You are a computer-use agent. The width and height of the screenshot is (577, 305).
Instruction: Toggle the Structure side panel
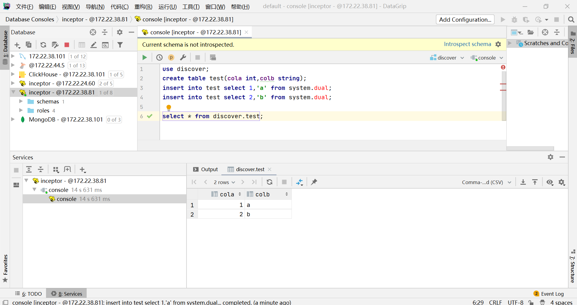point(572,268)
